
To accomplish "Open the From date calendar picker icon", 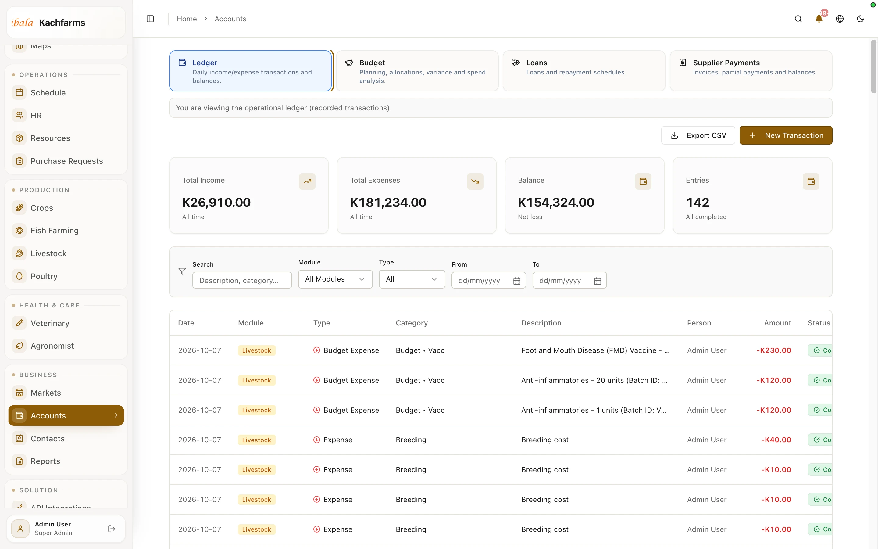I will pos(517,281).
